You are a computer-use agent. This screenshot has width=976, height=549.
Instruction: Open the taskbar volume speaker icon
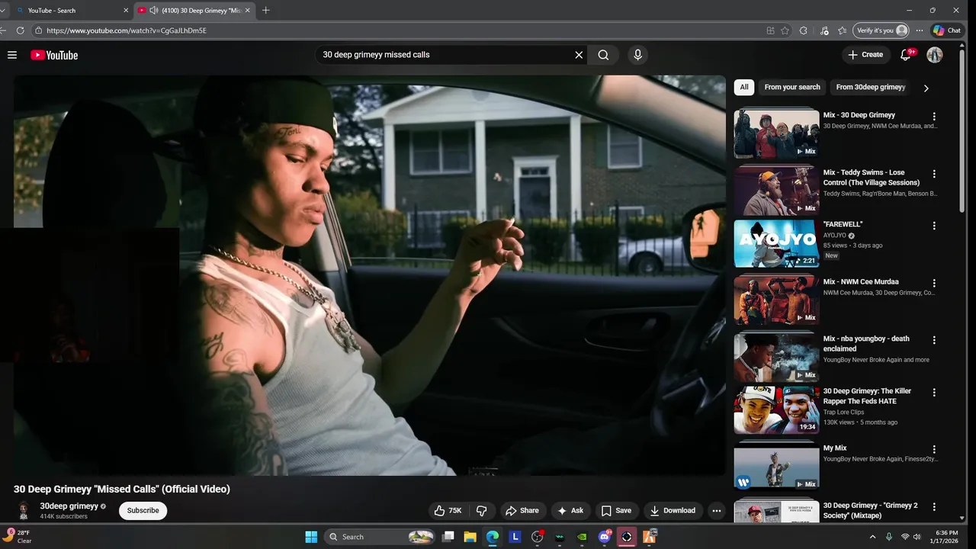pyautogui.click(x=917, y=537)
